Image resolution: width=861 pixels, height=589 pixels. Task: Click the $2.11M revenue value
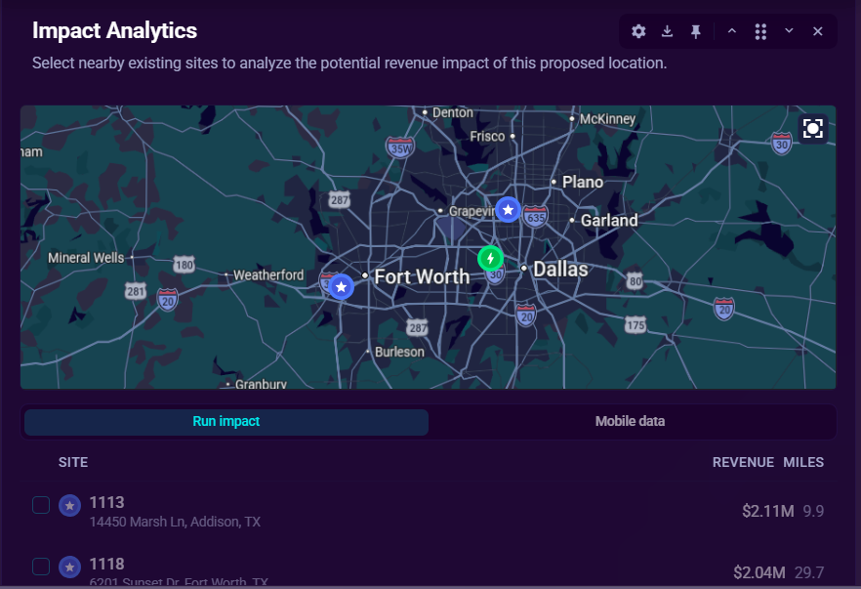(767, 511)
